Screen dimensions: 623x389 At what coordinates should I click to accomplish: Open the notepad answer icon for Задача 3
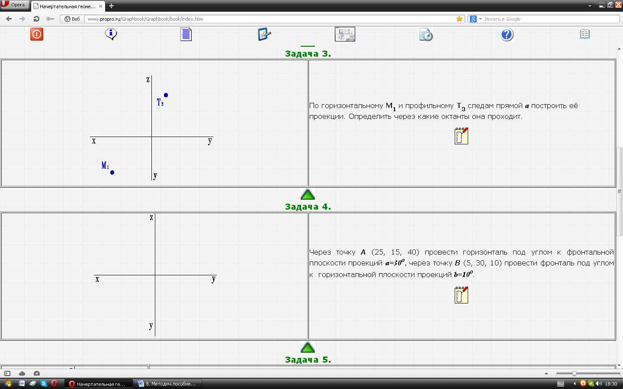click(461, 136)
